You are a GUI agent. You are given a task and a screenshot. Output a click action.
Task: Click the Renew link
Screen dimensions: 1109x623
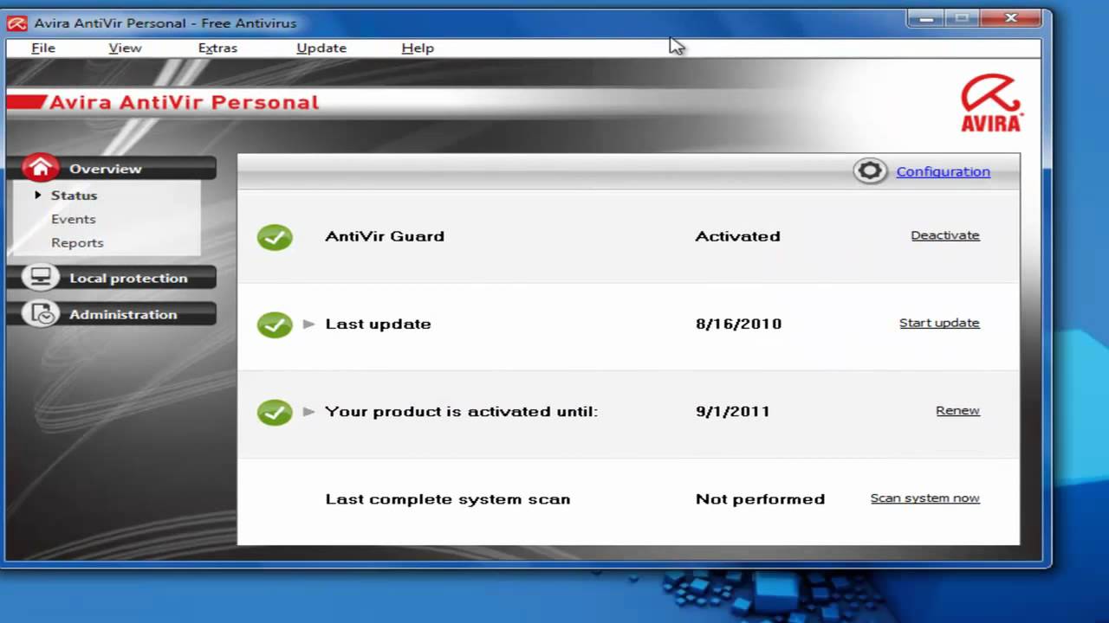point(957,411)
